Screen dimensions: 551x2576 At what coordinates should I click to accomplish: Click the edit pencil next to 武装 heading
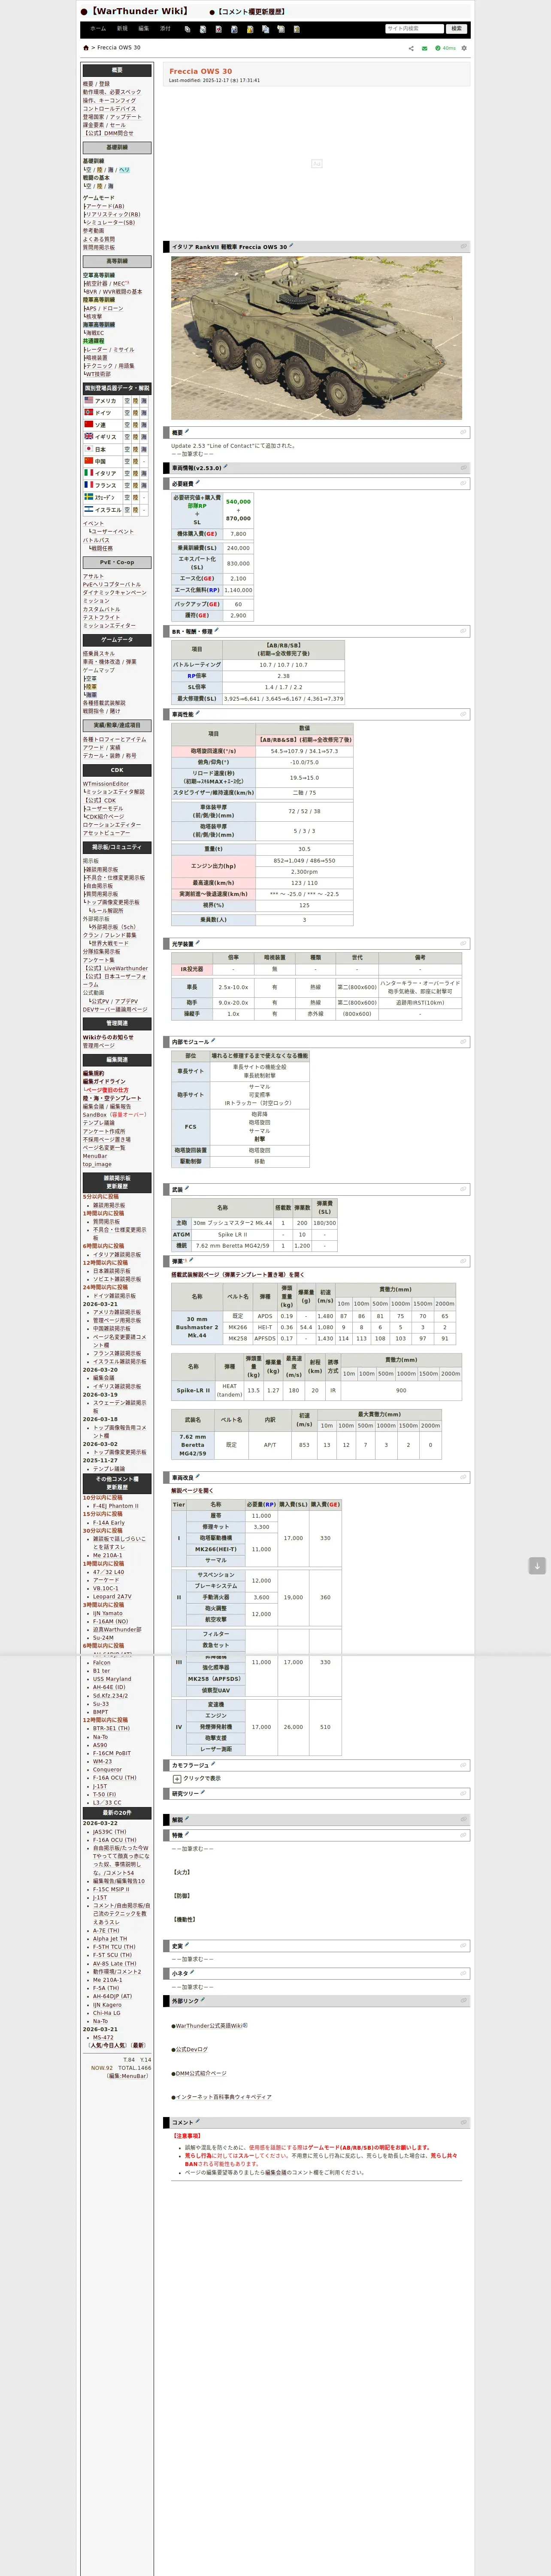187,1189
